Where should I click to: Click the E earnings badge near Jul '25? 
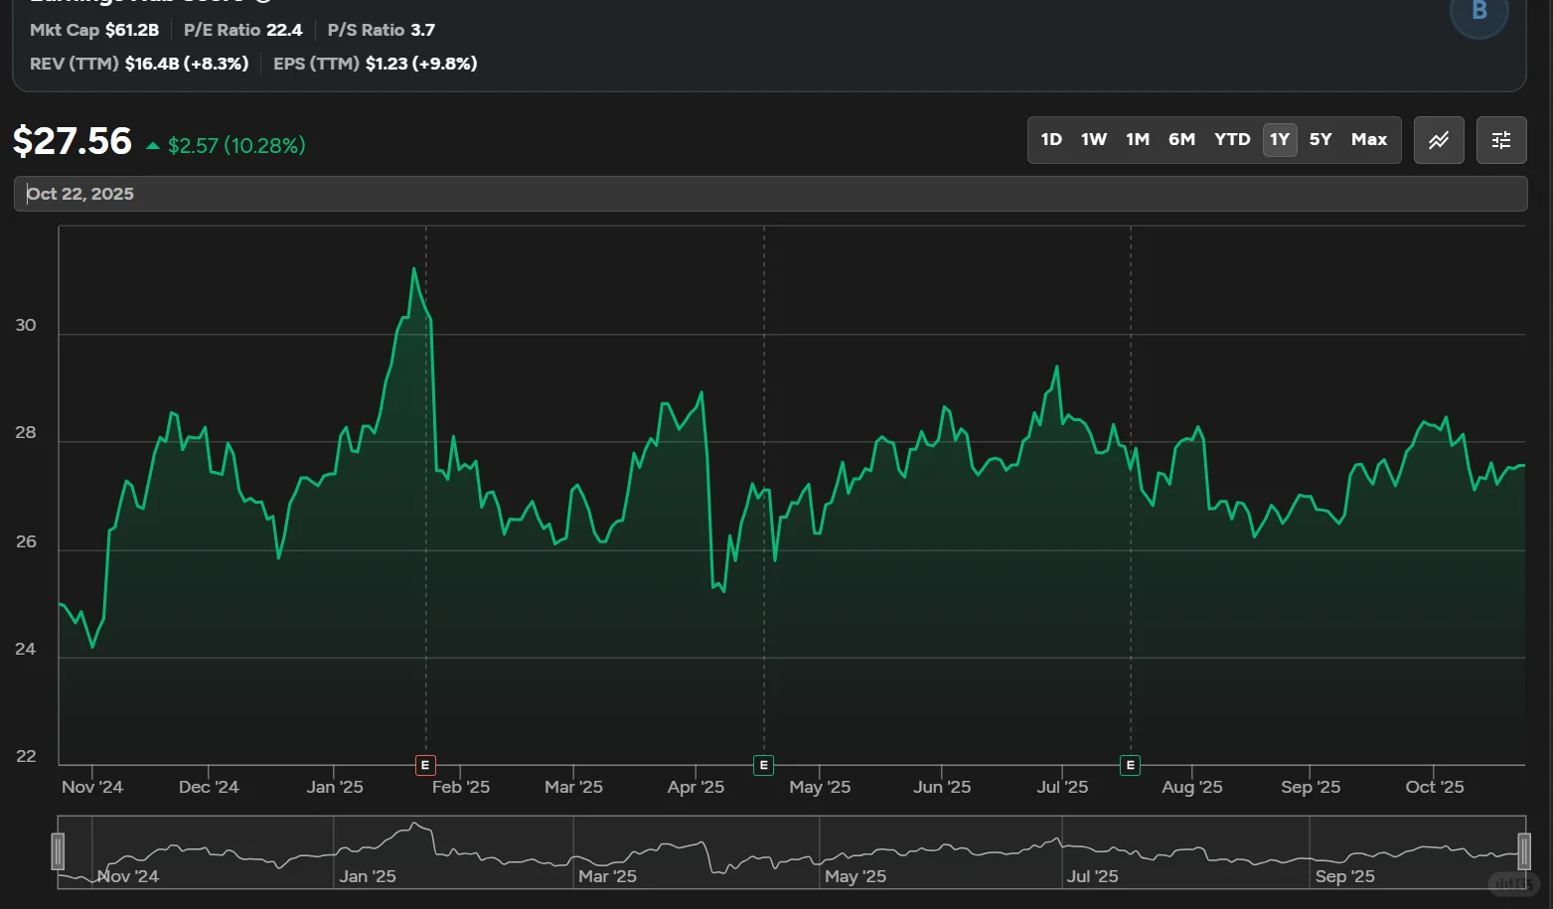[x=1129, y=765]
